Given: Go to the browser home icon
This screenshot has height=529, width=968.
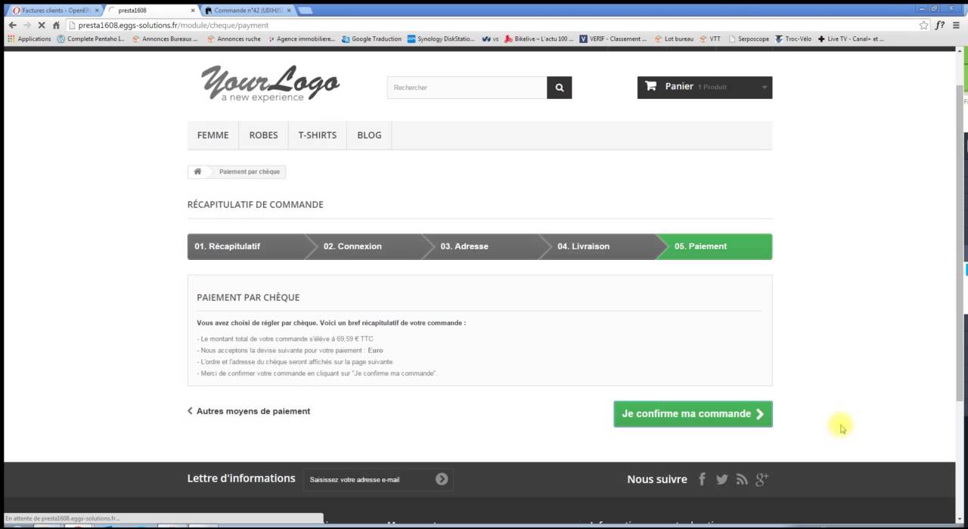Looking at the screenshot, I should pos(56,25).
